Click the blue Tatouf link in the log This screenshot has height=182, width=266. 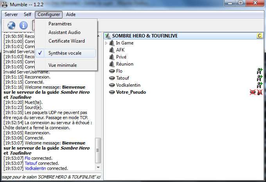tap(31, 163)
